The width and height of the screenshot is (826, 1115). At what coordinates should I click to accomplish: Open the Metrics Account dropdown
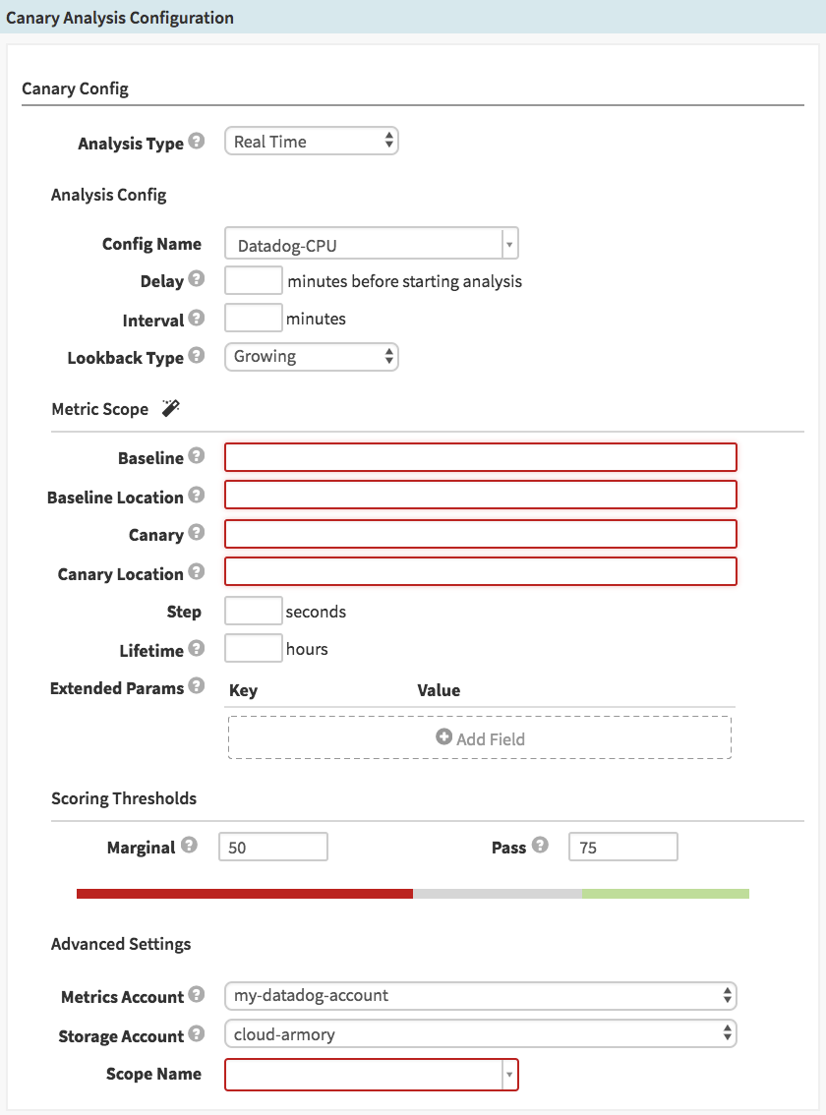480,996
